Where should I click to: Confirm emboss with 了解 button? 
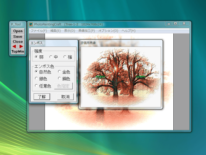(x=42, y=97)
